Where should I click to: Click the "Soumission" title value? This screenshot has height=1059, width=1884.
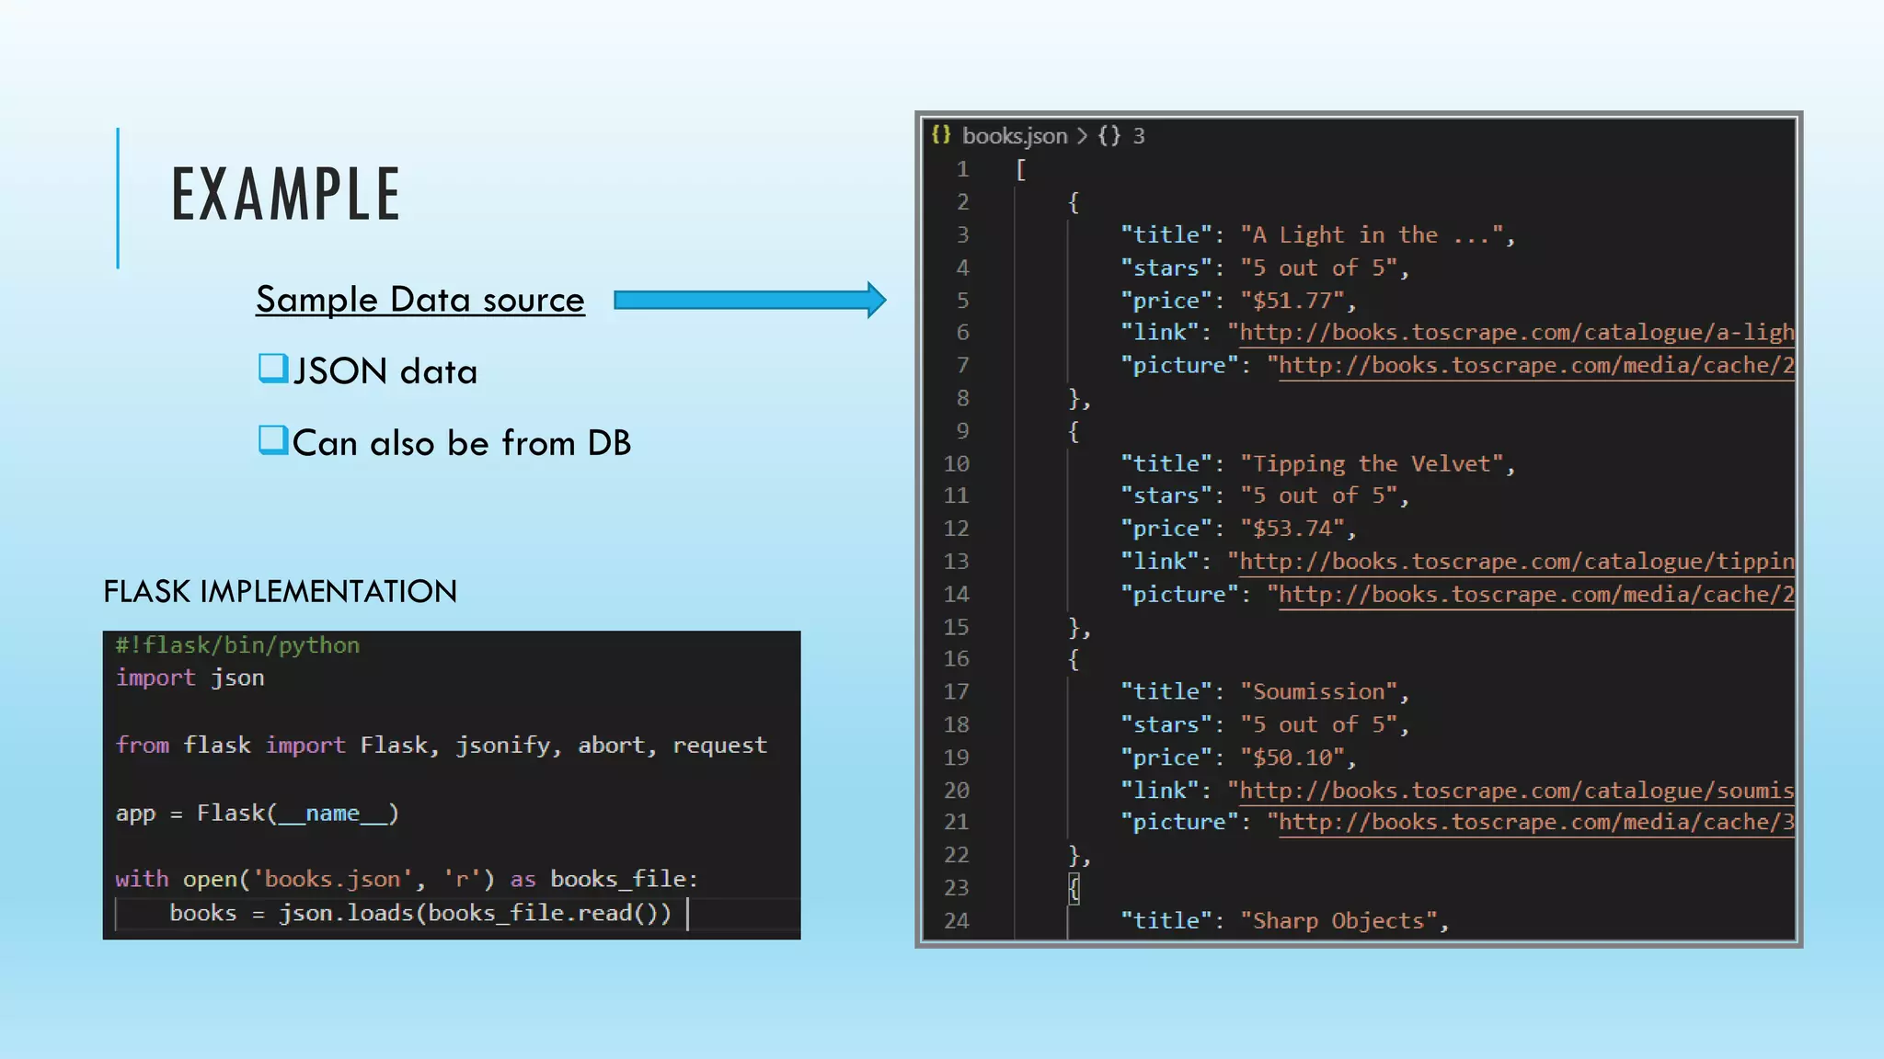click(1318, 692)
